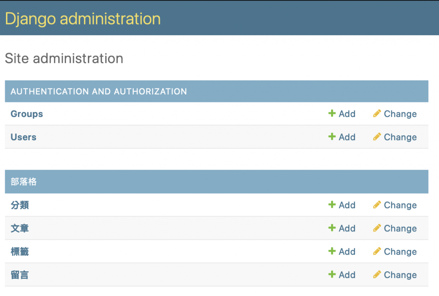
Task: Click the plus icon in the Users row
Action: tap(332, 137)
